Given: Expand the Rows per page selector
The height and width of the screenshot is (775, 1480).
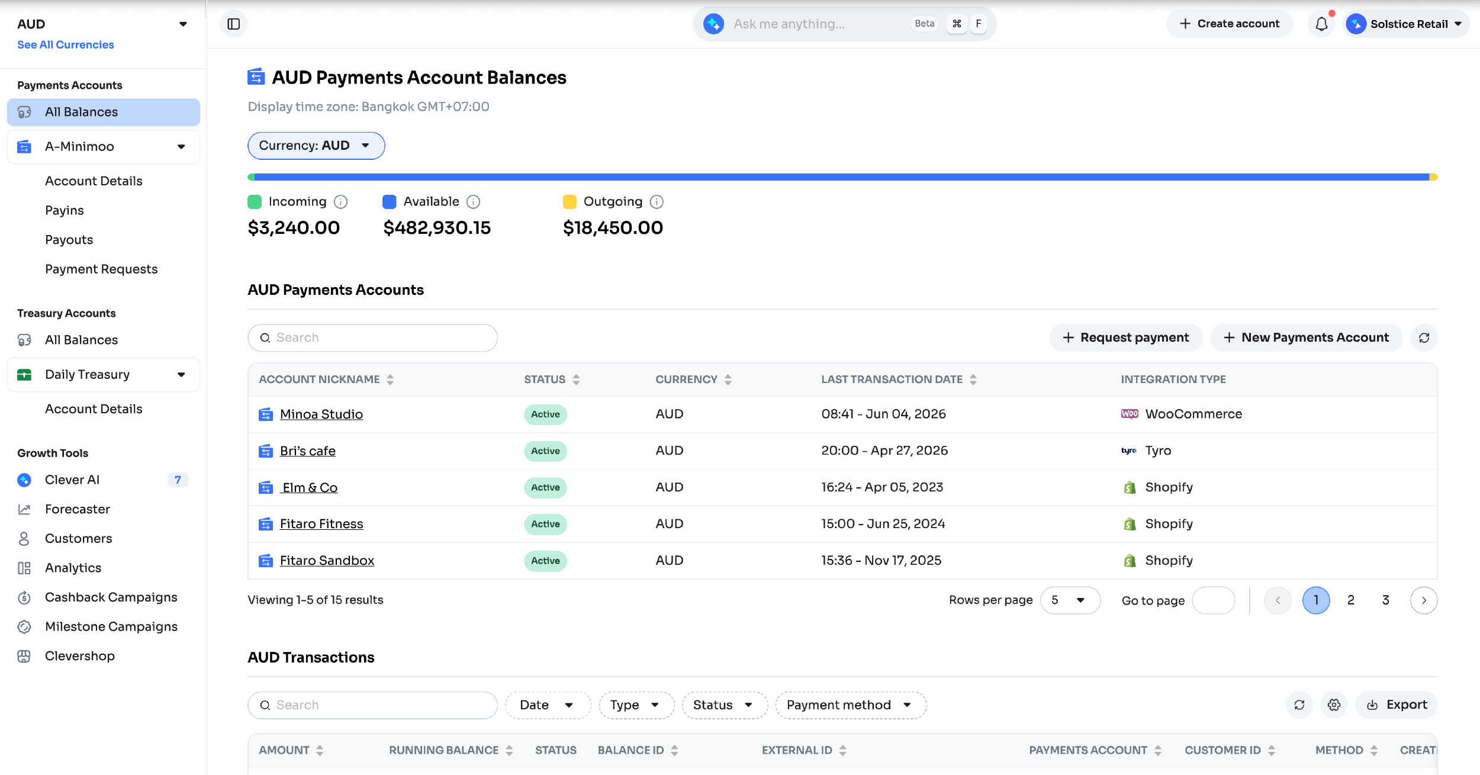Looking at the screenshot, I should [1070, 600].
